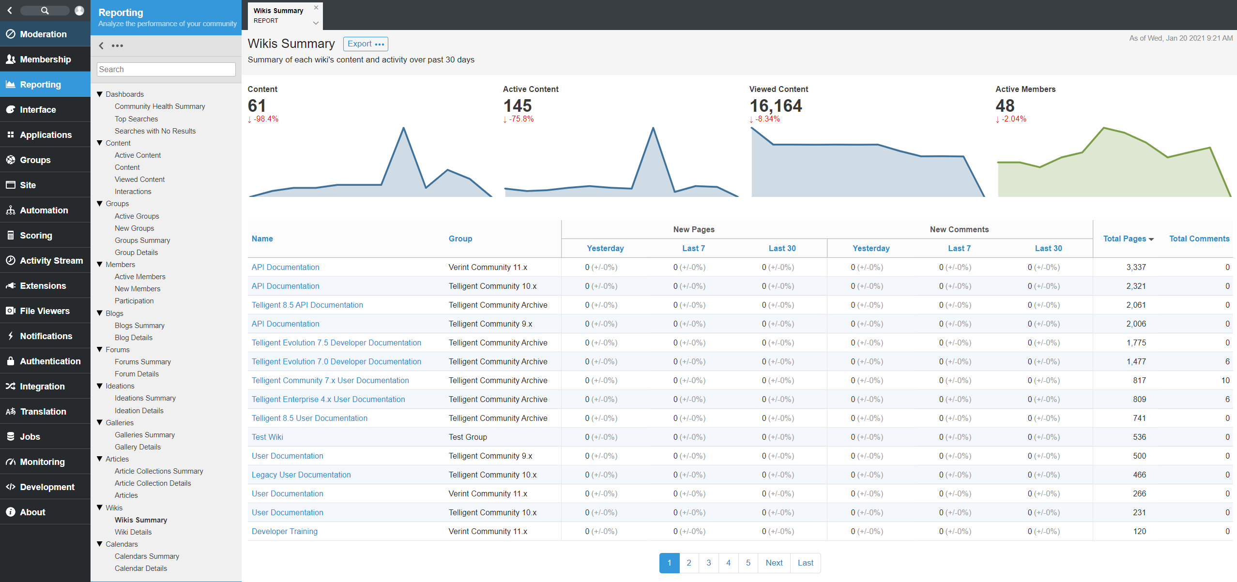Go back using the Reporting panel chevron

101,45
